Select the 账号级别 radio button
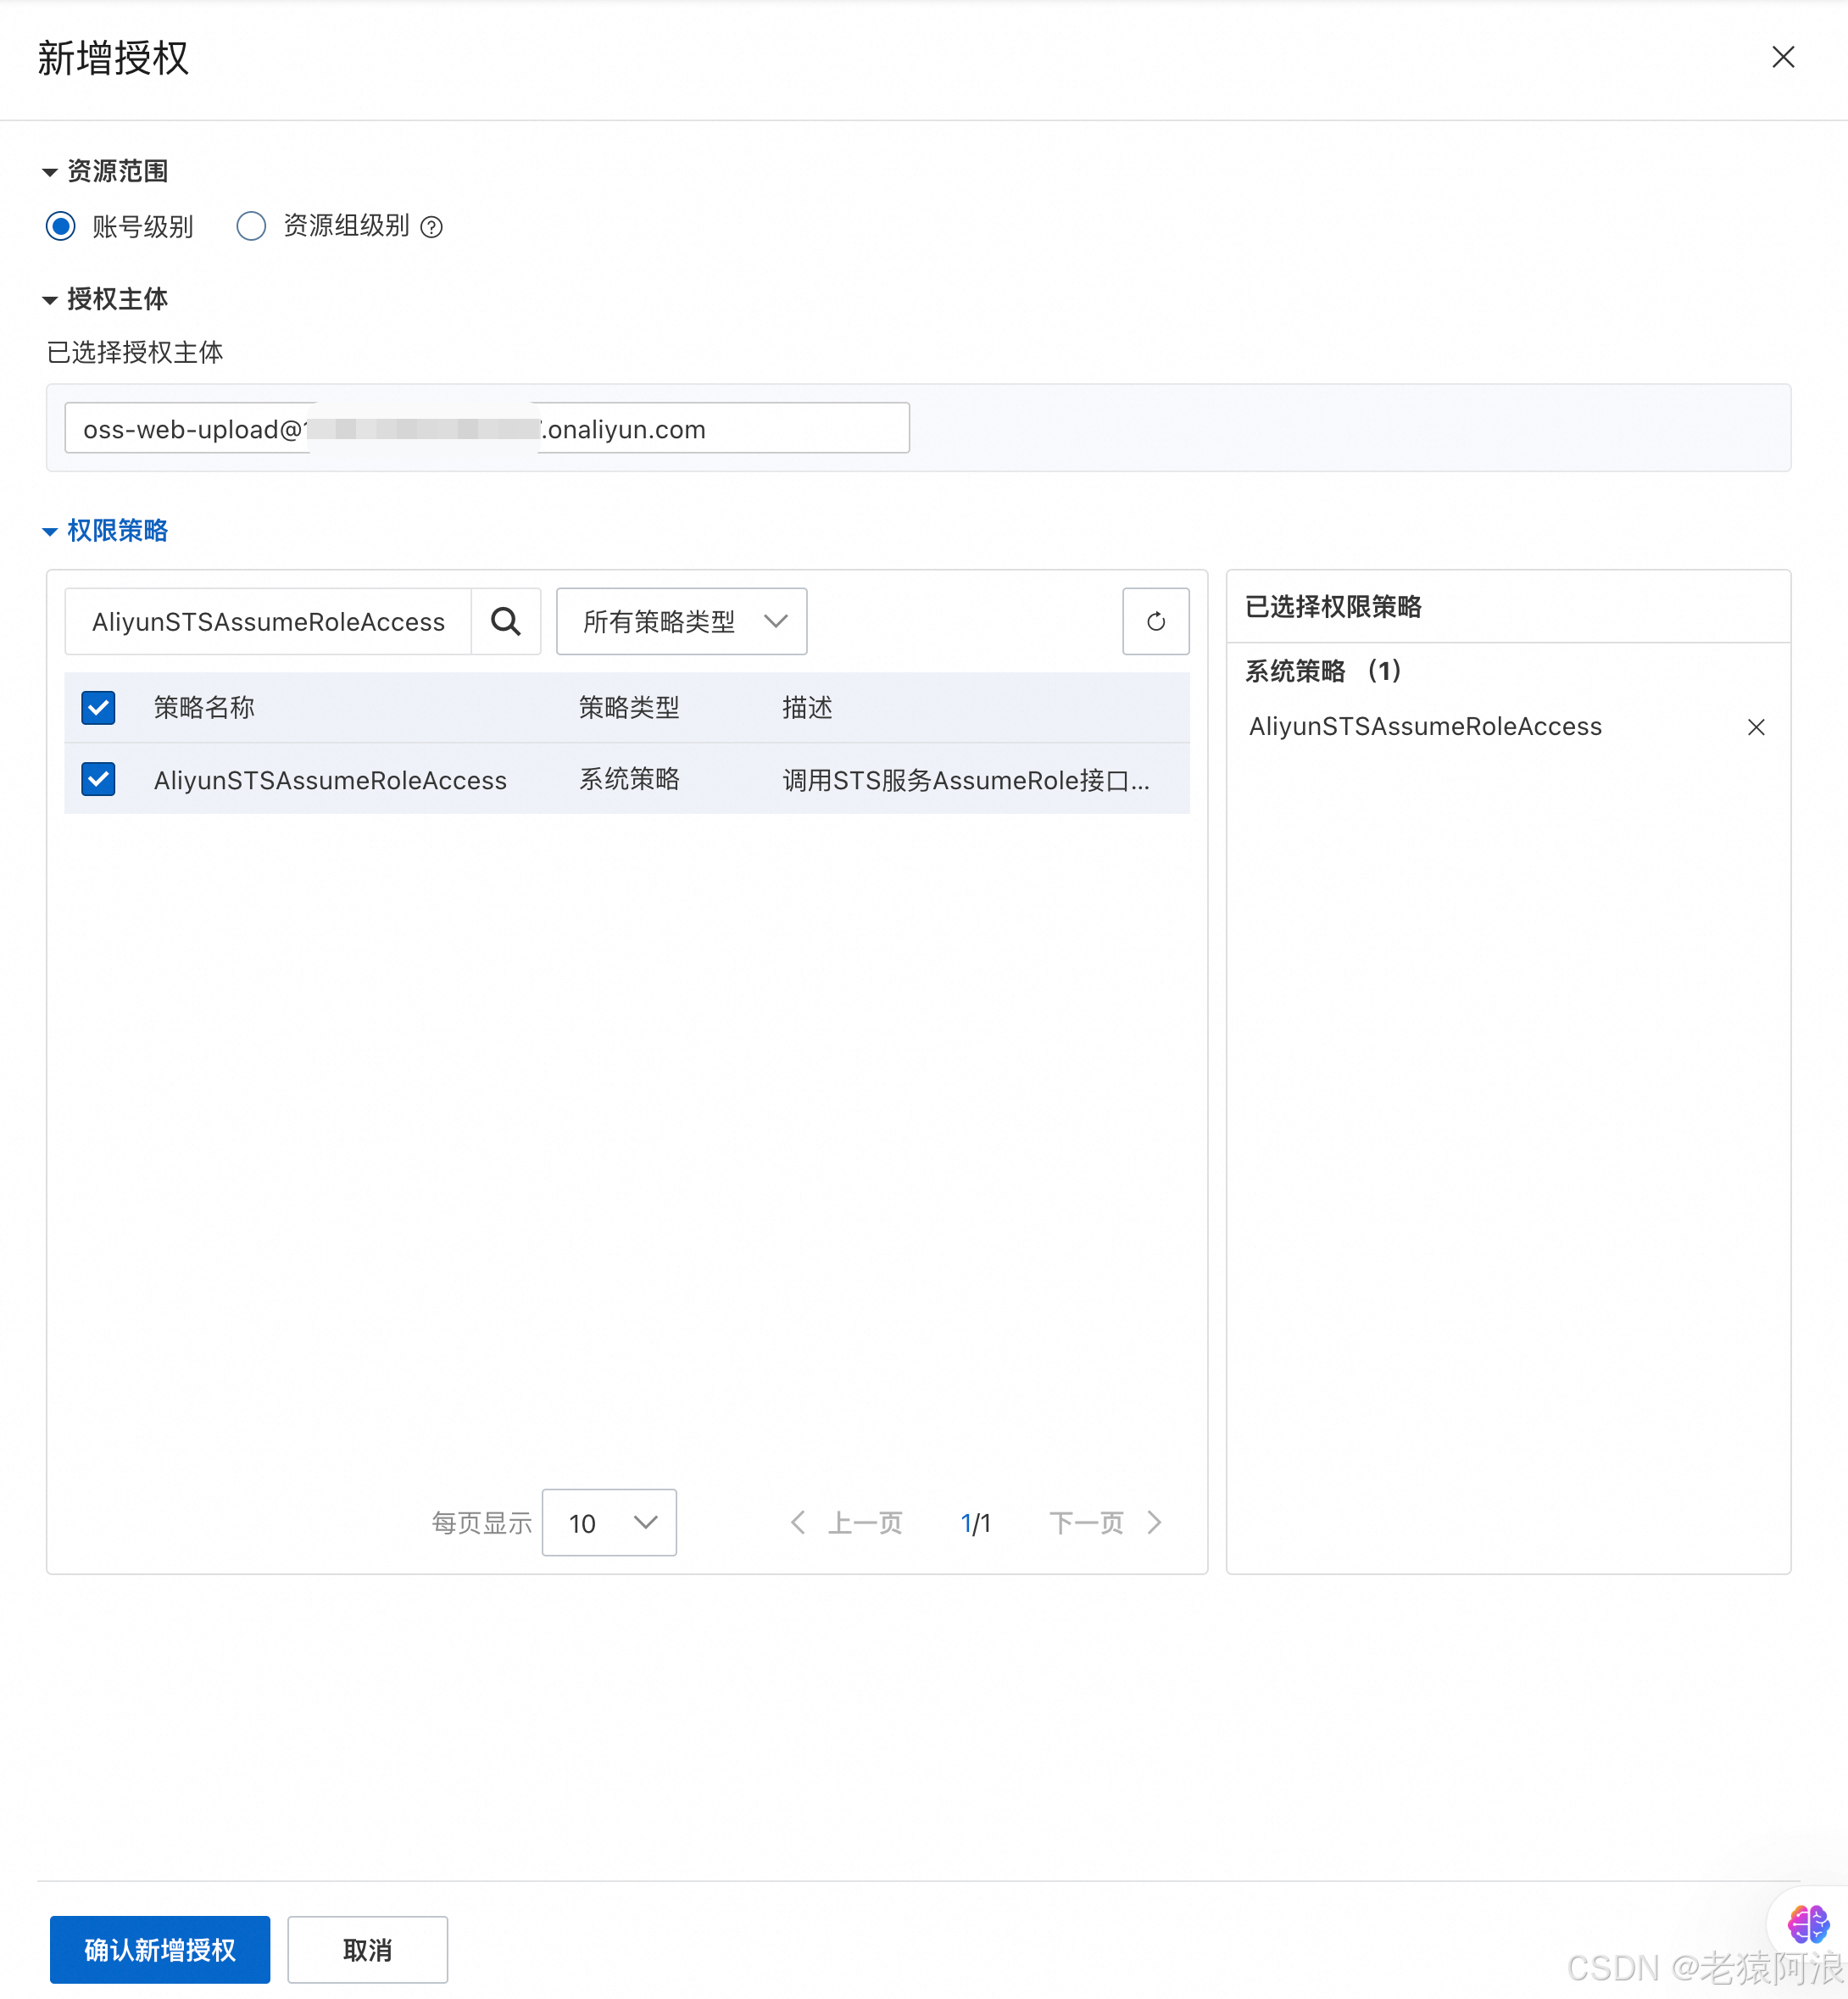The height and width of the screenshot is (1999, 1848). click(61, 226)
